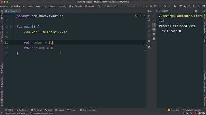Print the Run console output
206x115 pixels.
(x=154, y=34)
